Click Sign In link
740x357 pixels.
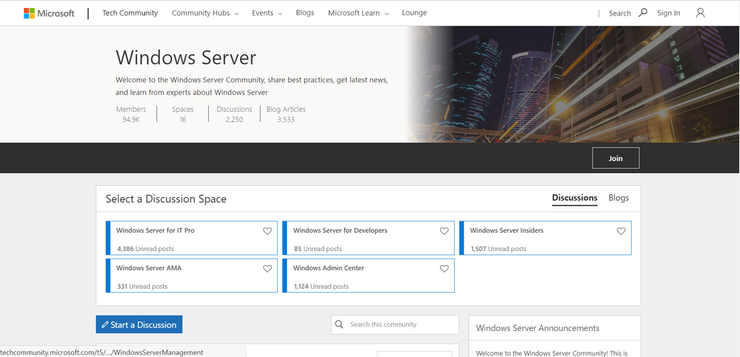[x=669, y=13]
